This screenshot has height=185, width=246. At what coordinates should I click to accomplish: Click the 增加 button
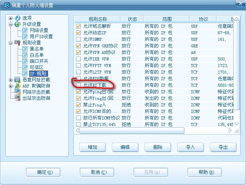click(x=92, y=147)
